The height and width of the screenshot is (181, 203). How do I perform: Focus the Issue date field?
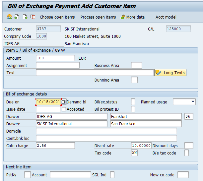(48, 109)
